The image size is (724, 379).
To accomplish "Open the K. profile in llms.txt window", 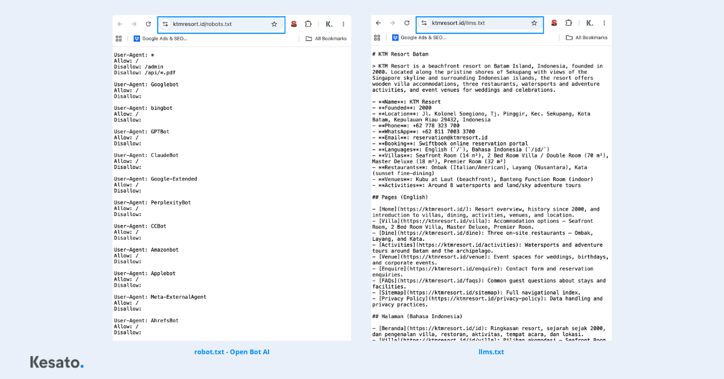I will pyautogui.click(x=589, y=23).
